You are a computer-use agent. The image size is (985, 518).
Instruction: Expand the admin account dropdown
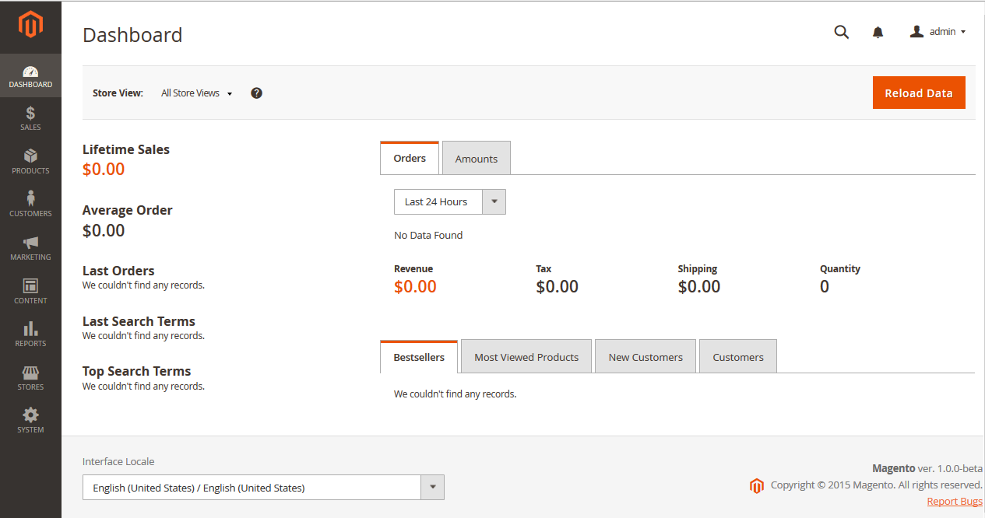(938, 32)
